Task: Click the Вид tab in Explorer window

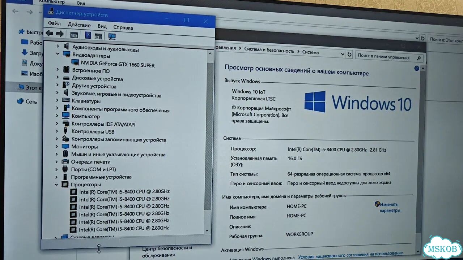Action: click(x=81, y=3)
